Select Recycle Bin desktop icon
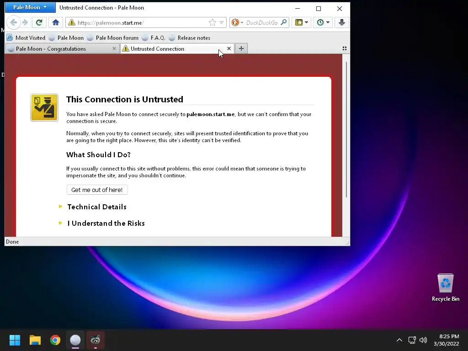The height and width of the screenshot is (351, 468). (x=445, y=287)
